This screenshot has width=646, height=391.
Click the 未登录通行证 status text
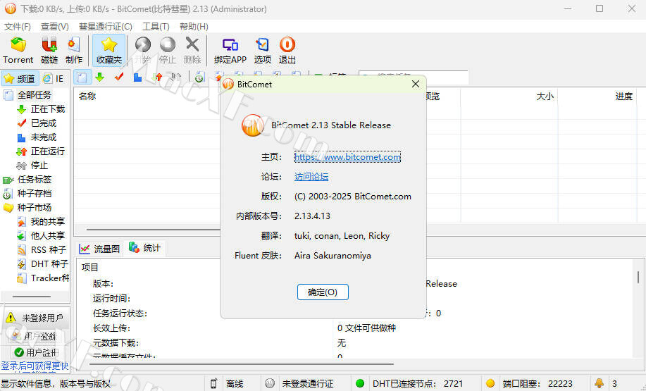click(x=308, y=383)
